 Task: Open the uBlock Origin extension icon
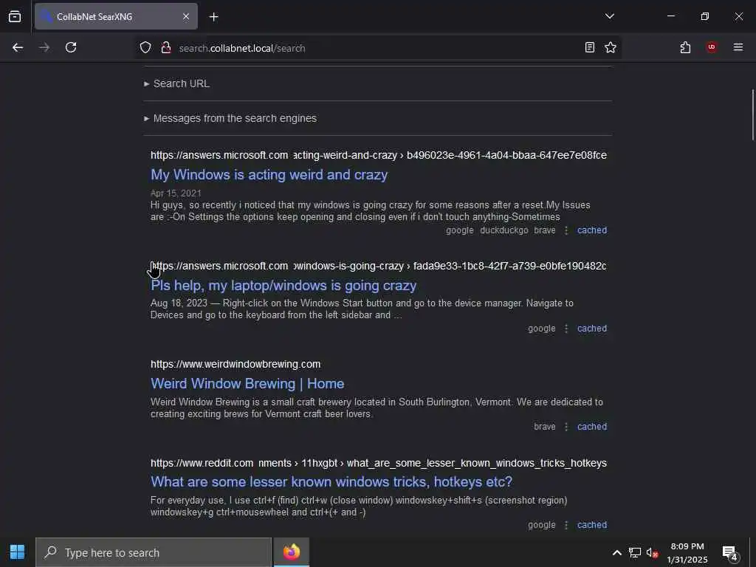pyautogui.click(x=711, y=47)
